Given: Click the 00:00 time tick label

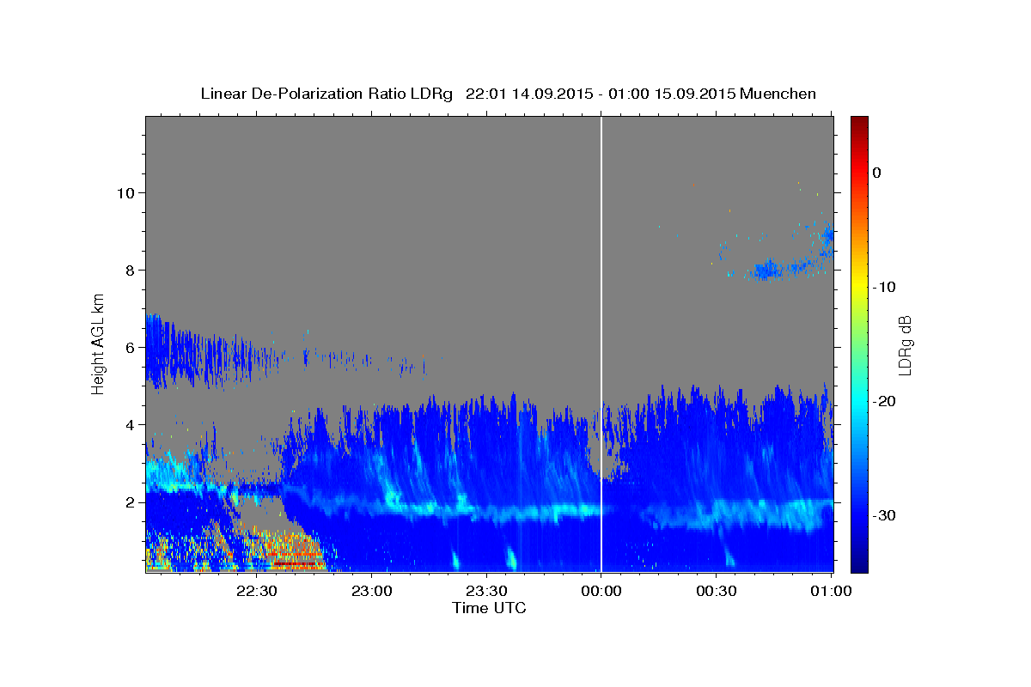Looking at the screenshot, I should (601, 592).
